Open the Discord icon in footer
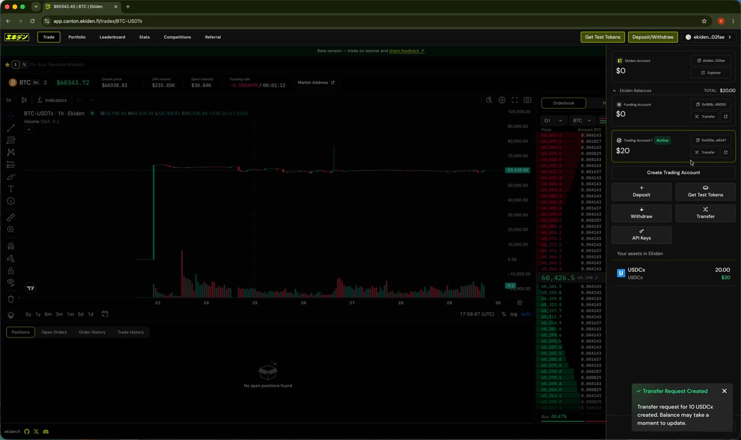The image size is (741, 440). pos(46,431)
